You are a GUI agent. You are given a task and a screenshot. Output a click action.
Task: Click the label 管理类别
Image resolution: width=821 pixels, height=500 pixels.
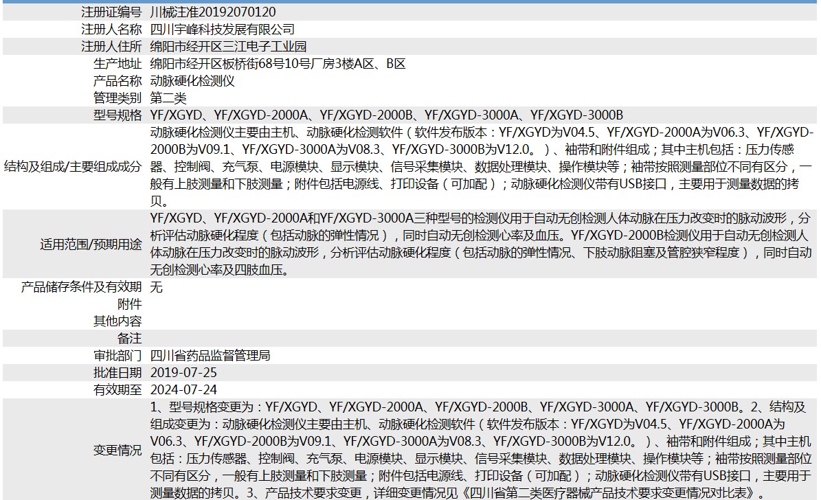pyautogui.click(x=117, y=98)
